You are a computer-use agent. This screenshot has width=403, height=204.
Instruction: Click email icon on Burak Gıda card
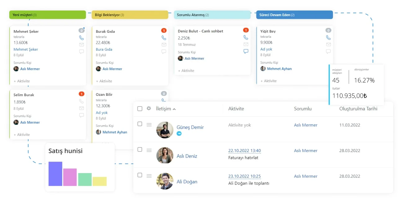click(x=164, y=45)
